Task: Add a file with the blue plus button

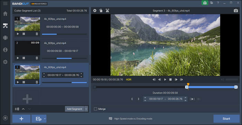Action: coord(21,119)
